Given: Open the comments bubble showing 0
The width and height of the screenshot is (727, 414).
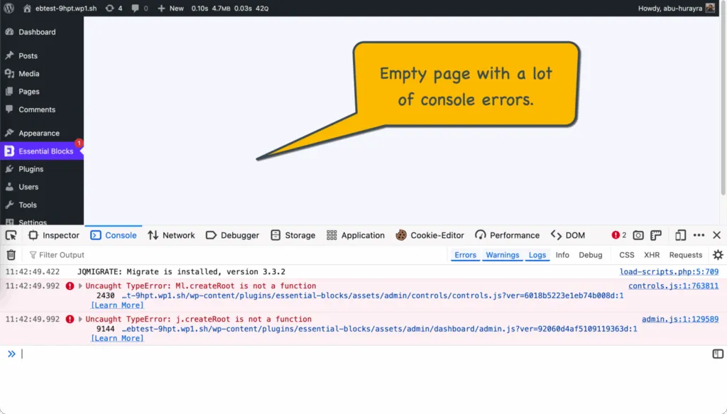Looking at the screenshot, I should (140, 9).
